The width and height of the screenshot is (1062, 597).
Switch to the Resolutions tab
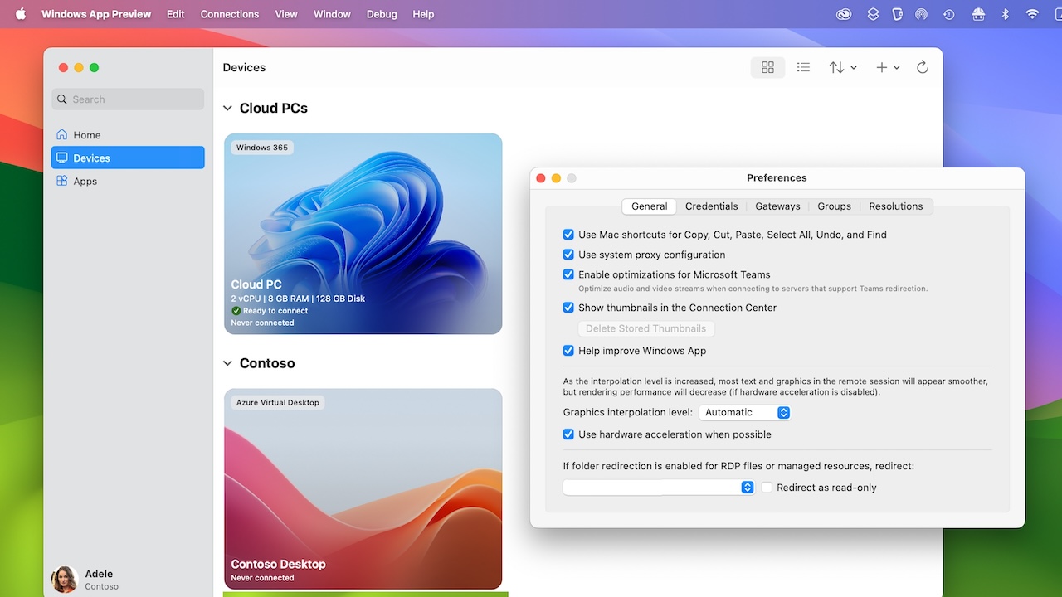pyautogui.click(x=896, y=206)
